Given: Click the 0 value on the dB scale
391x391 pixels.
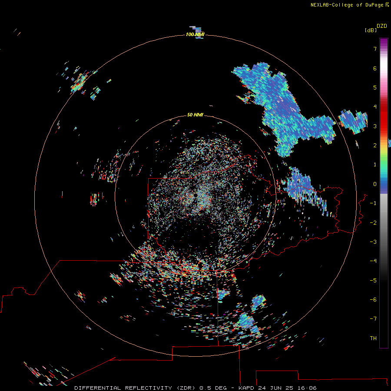Looking at the screenshot, I should [375, 184].
